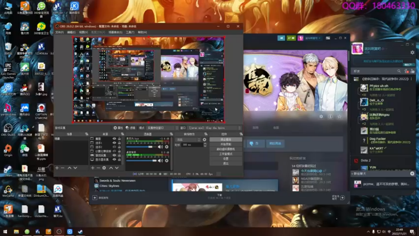
Task: Open the OBS File menu
Action: pyautogui.click(x=59, y=33)
